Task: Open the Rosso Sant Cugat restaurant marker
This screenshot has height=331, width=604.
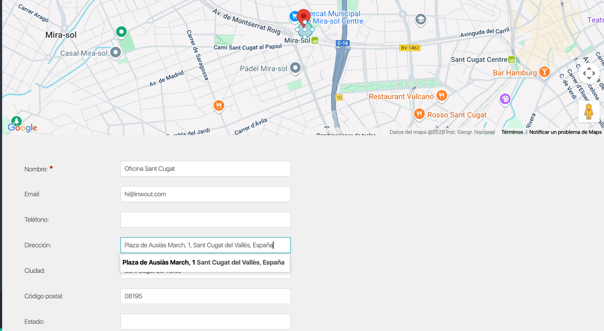Action: 419,114
